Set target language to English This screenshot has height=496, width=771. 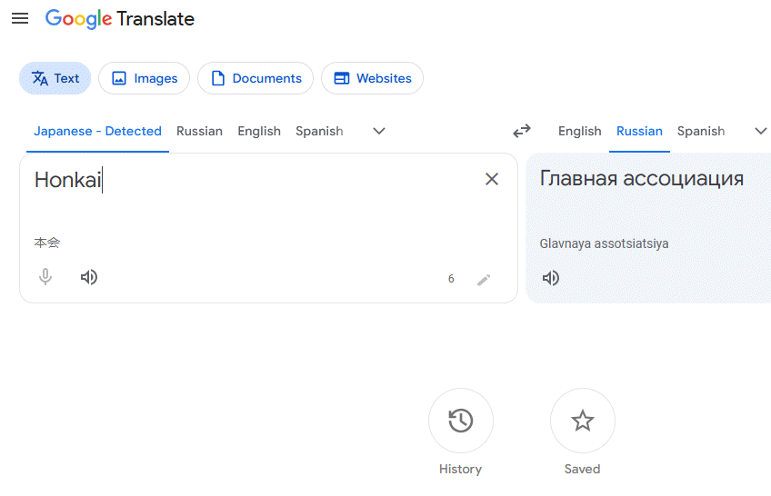(579, 131)
